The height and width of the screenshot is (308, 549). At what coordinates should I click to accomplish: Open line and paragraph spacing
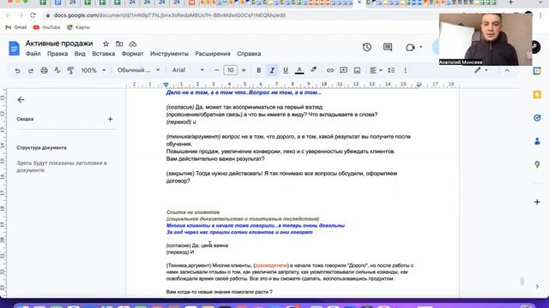(391, 70)
